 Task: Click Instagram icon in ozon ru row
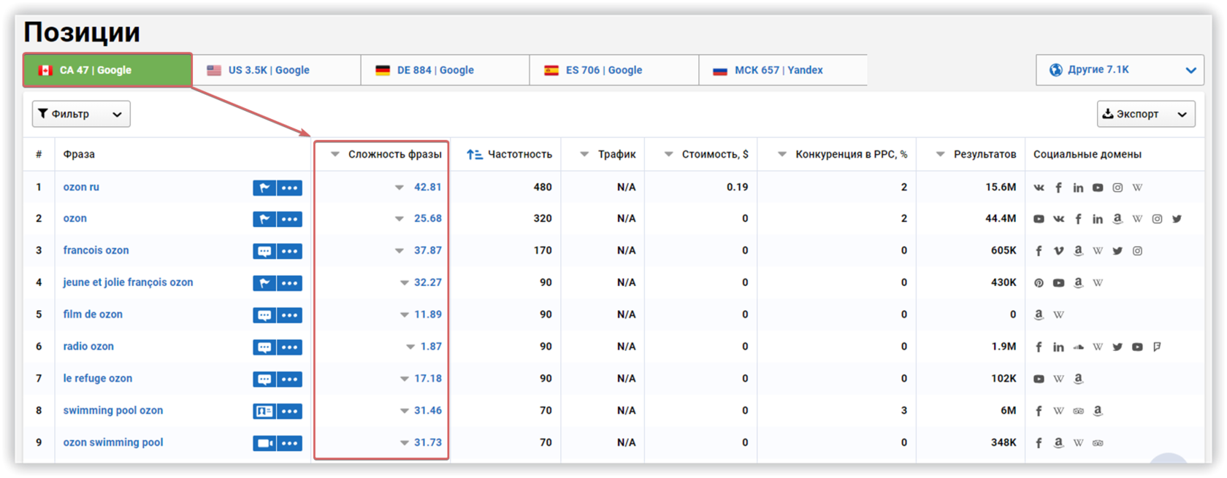pos(1117,188)
